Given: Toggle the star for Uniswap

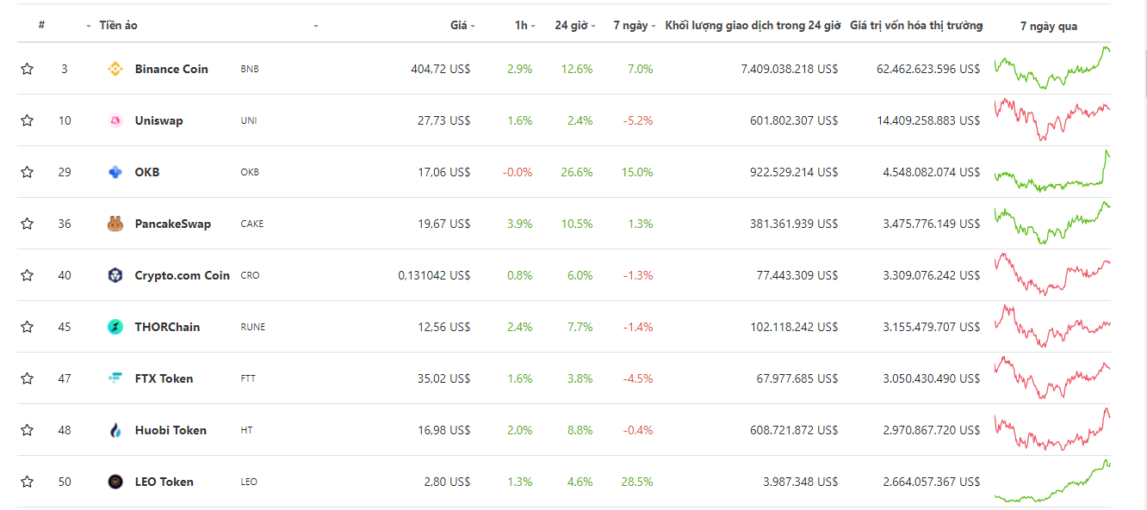Looking at the screenshot, I should coord(27,120).
